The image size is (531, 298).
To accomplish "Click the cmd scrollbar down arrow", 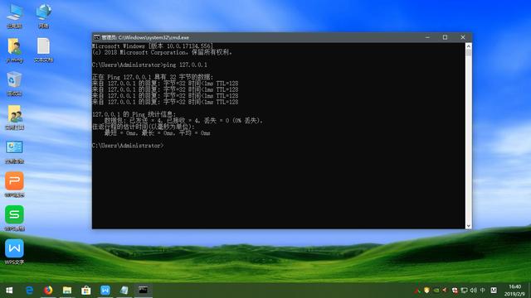I will [x=469, y=226].
